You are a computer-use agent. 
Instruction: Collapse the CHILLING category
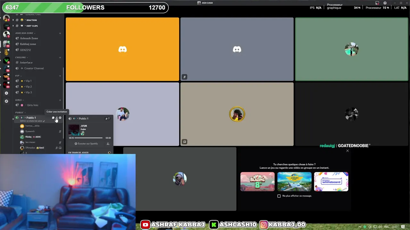pyautogui.click(x=21, y=57)
